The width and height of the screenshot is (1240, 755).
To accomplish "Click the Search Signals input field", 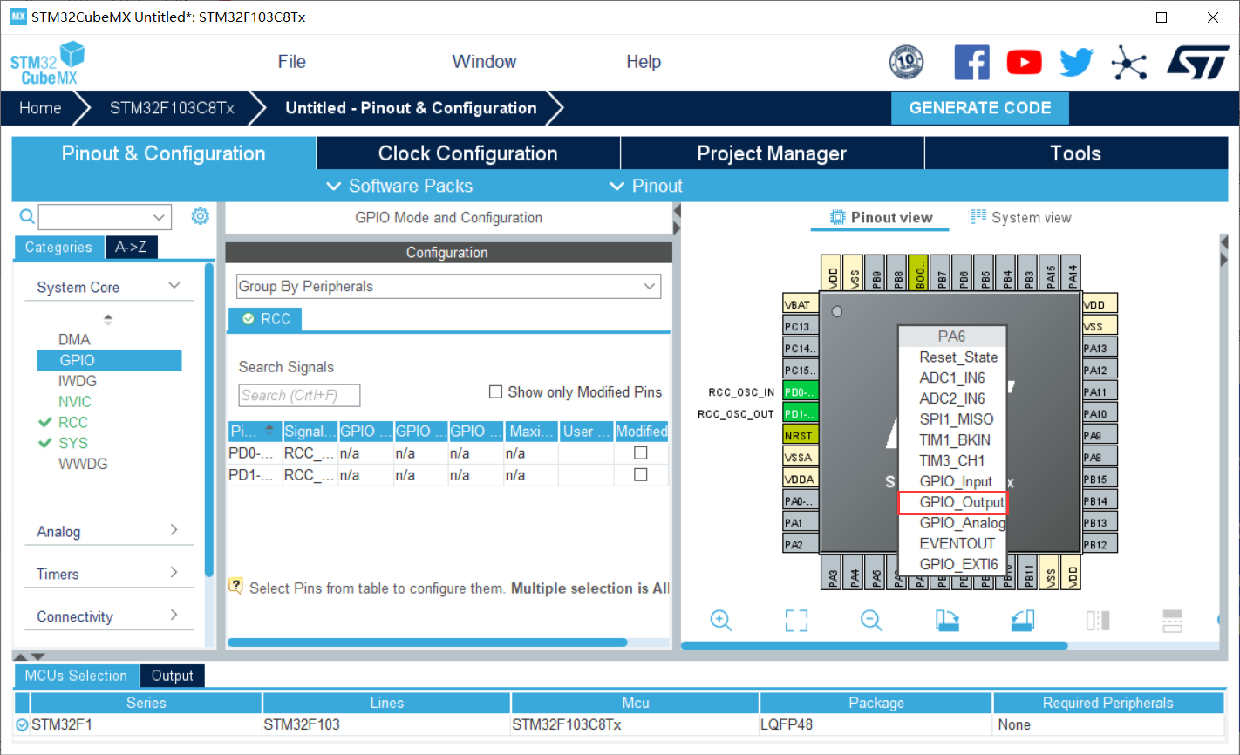I will [x=299, y=395].
